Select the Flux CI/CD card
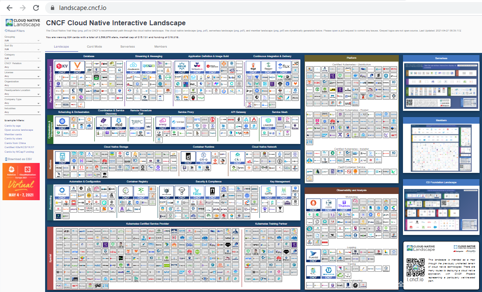482x292 pixels. [x=284, y=67]
